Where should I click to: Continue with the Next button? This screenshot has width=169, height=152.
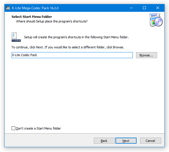click(126, 141)
